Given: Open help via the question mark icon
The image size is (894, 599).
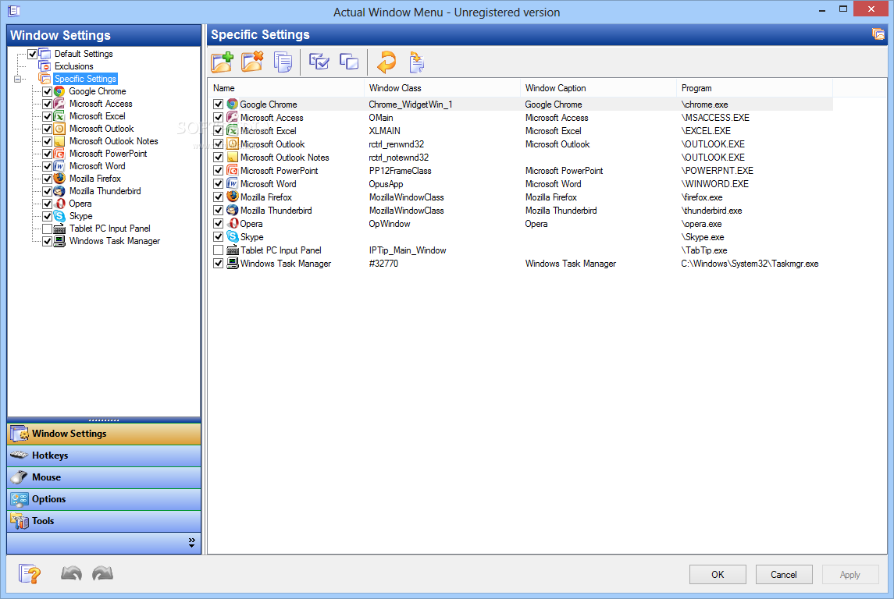Looking at the screenshot, I should (x=30, y=573).
